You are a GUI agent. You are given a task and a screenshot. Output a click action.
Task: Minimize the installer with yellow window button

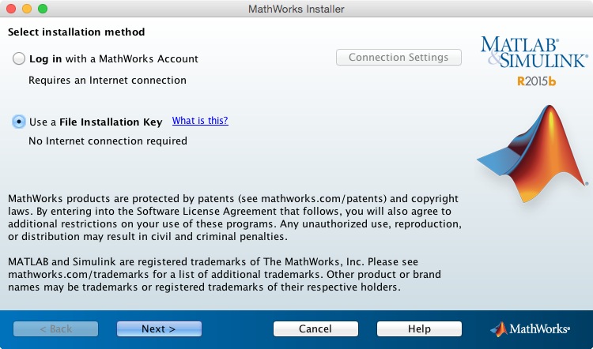tap(27, 9)
